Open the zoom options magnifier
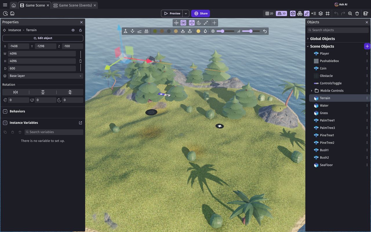 pyautogui.click(x=350, y=13)
